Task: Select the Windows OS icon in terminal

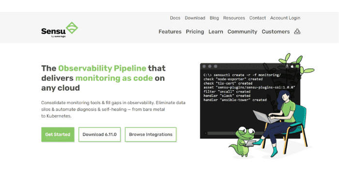Action: click(x=297, y=67)
